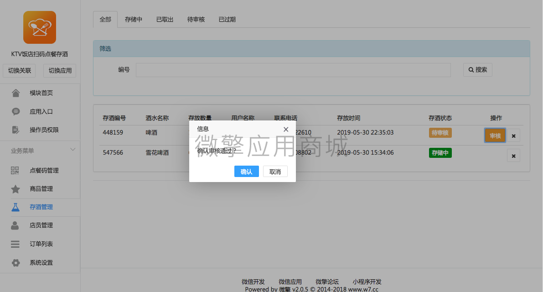Click the QR code icon beside 点餐码管理

pos(15,171)
